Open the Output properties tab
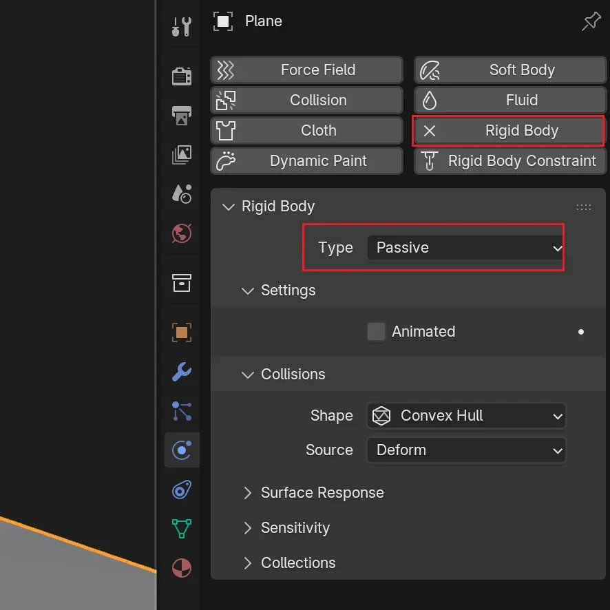This screenshot has height=610, width=610. 182,116
